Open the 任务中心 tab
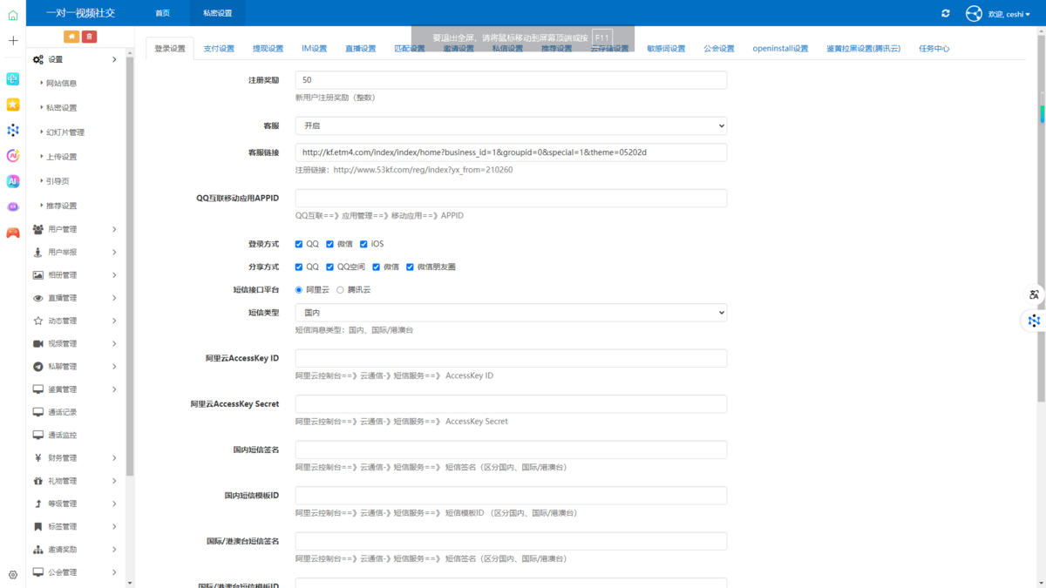The height and width of the screenshot is (588, 1046). click(934, 49)
